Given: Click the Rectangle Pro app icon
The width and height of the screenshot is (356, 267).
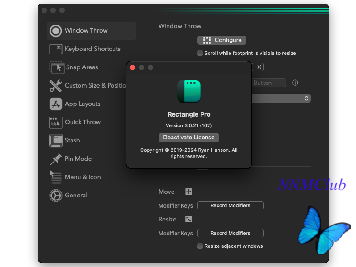Looking at the screenshot, I should tap(189, 91).
